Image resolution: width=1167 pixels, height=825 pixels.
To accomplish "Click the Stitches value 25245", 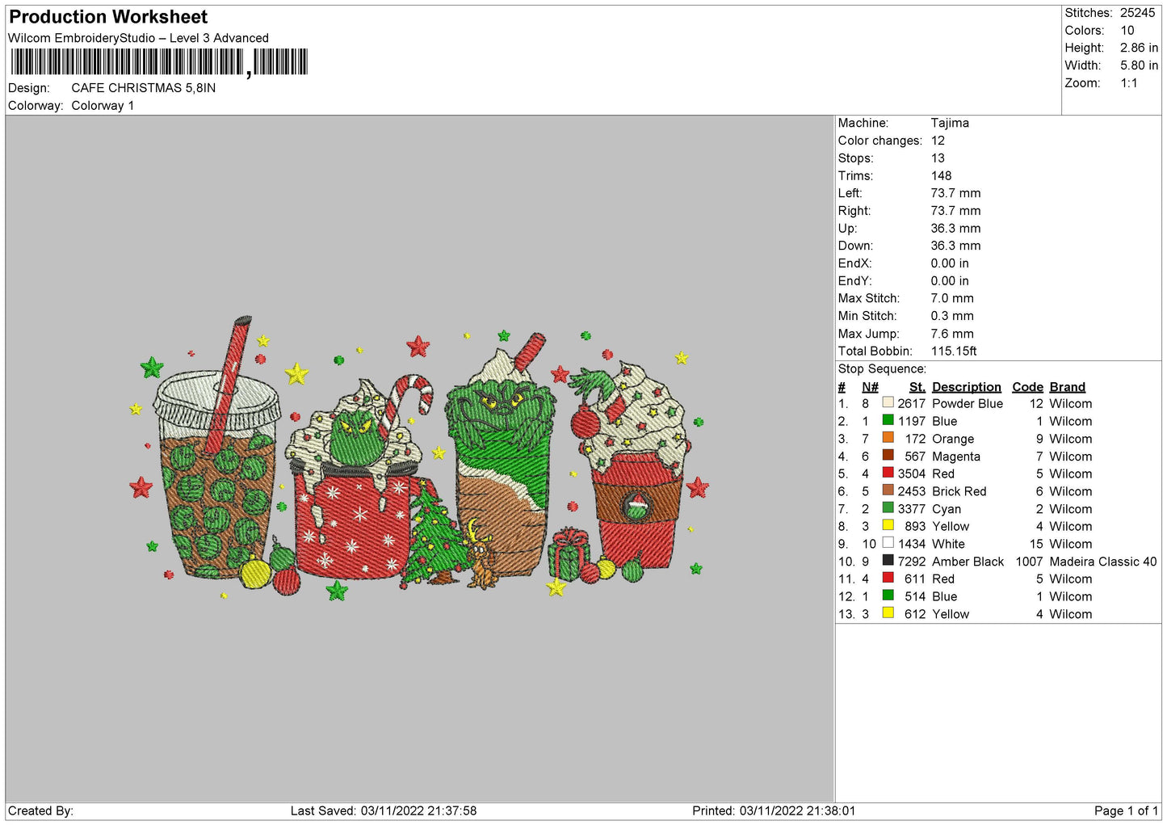I will [x=1137, y=13].
